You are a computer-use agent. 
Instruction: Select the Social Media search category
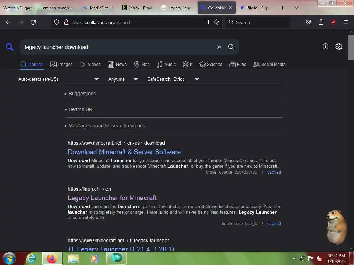269,65
